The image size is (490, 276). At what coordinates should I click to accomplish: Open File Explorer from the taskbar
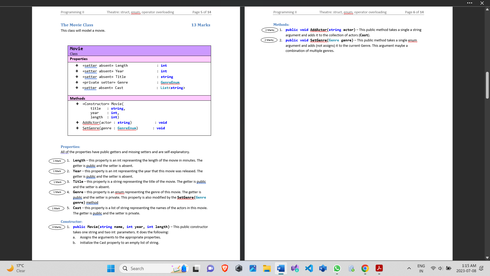[x=267, y=268]
